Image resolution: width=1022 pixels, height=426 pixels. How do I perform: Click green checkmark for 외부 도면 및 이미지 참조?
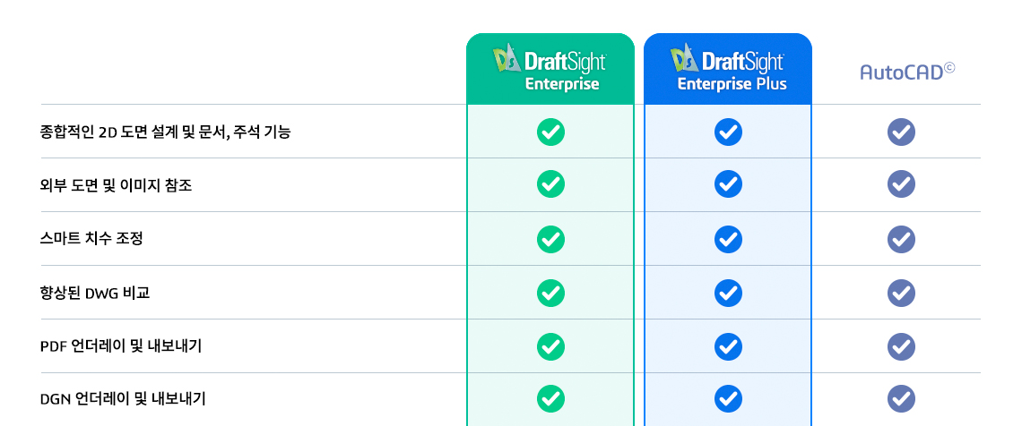(550, 185)
